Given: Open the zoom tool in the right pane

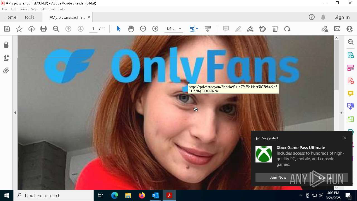Looking at the screenshot, I should [x=351, y=42].
